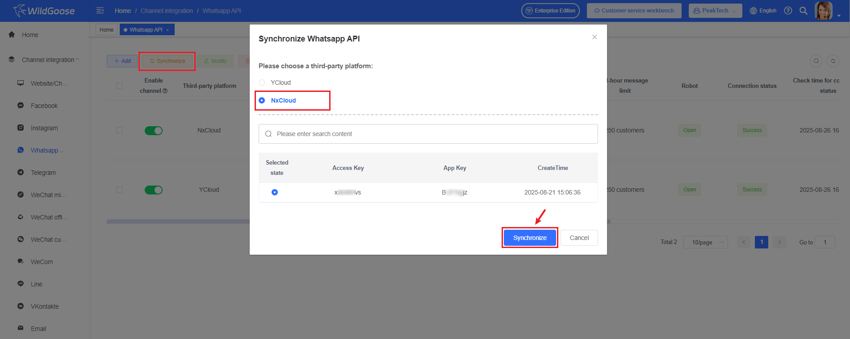Open the 10/page size dropdown

click(705, 242)
